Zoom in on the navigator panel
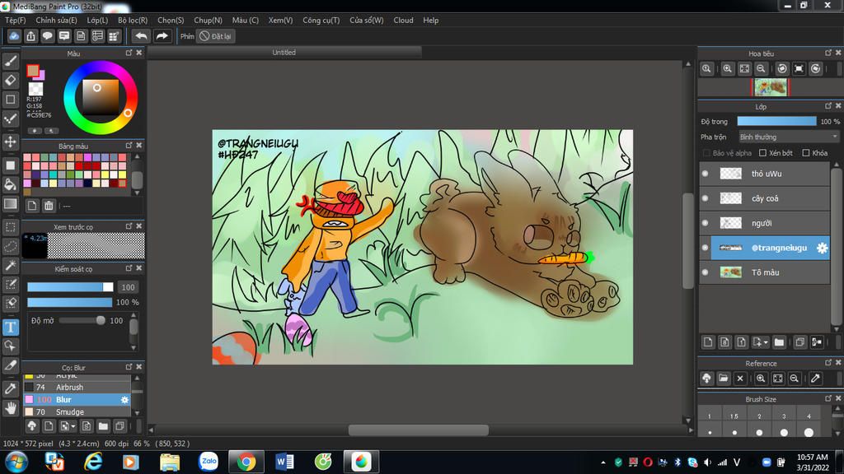 tap(727, 69)
